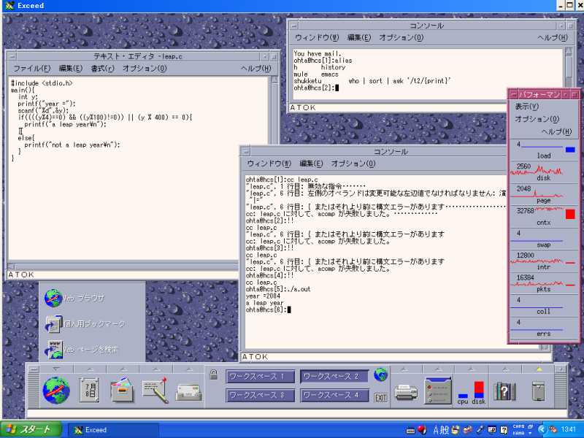The image size is (584, 438).
Task: Expand the subpanel arrow above Style Manager
Action: (439, 369)
